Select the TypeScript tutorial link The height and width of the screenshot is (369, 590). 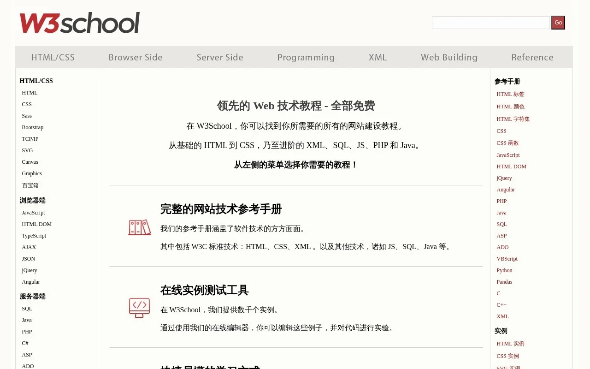click(x=34, y=236)
